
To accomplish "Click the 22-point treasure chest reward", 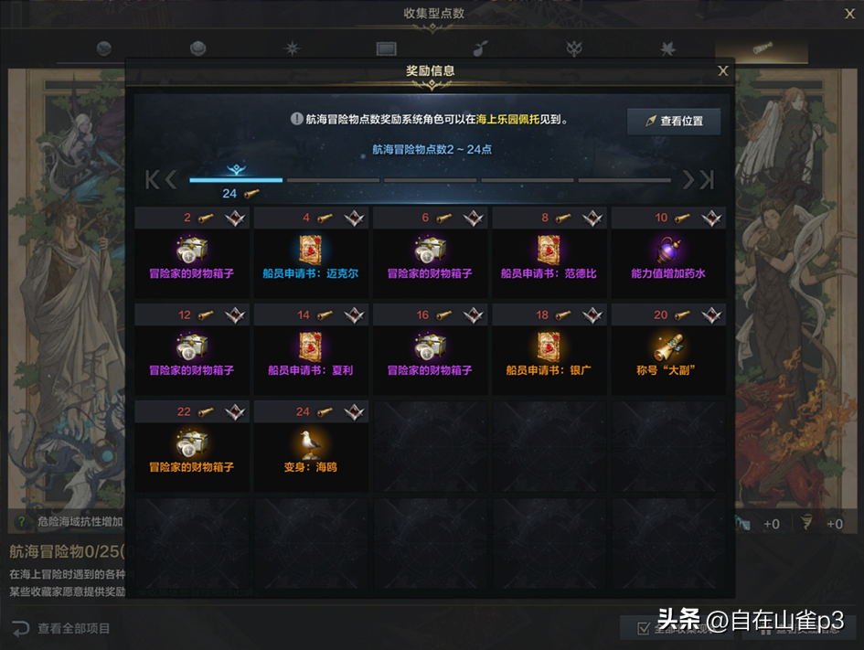I will [x=192, y=444].
